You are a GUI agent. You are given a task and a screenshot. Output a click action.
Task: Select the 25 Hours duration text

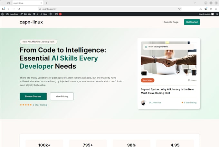tap(192, 80)
